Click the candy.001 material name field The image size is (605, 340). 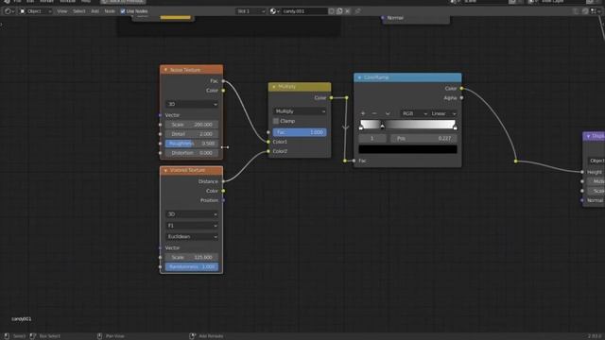(304, 11)
